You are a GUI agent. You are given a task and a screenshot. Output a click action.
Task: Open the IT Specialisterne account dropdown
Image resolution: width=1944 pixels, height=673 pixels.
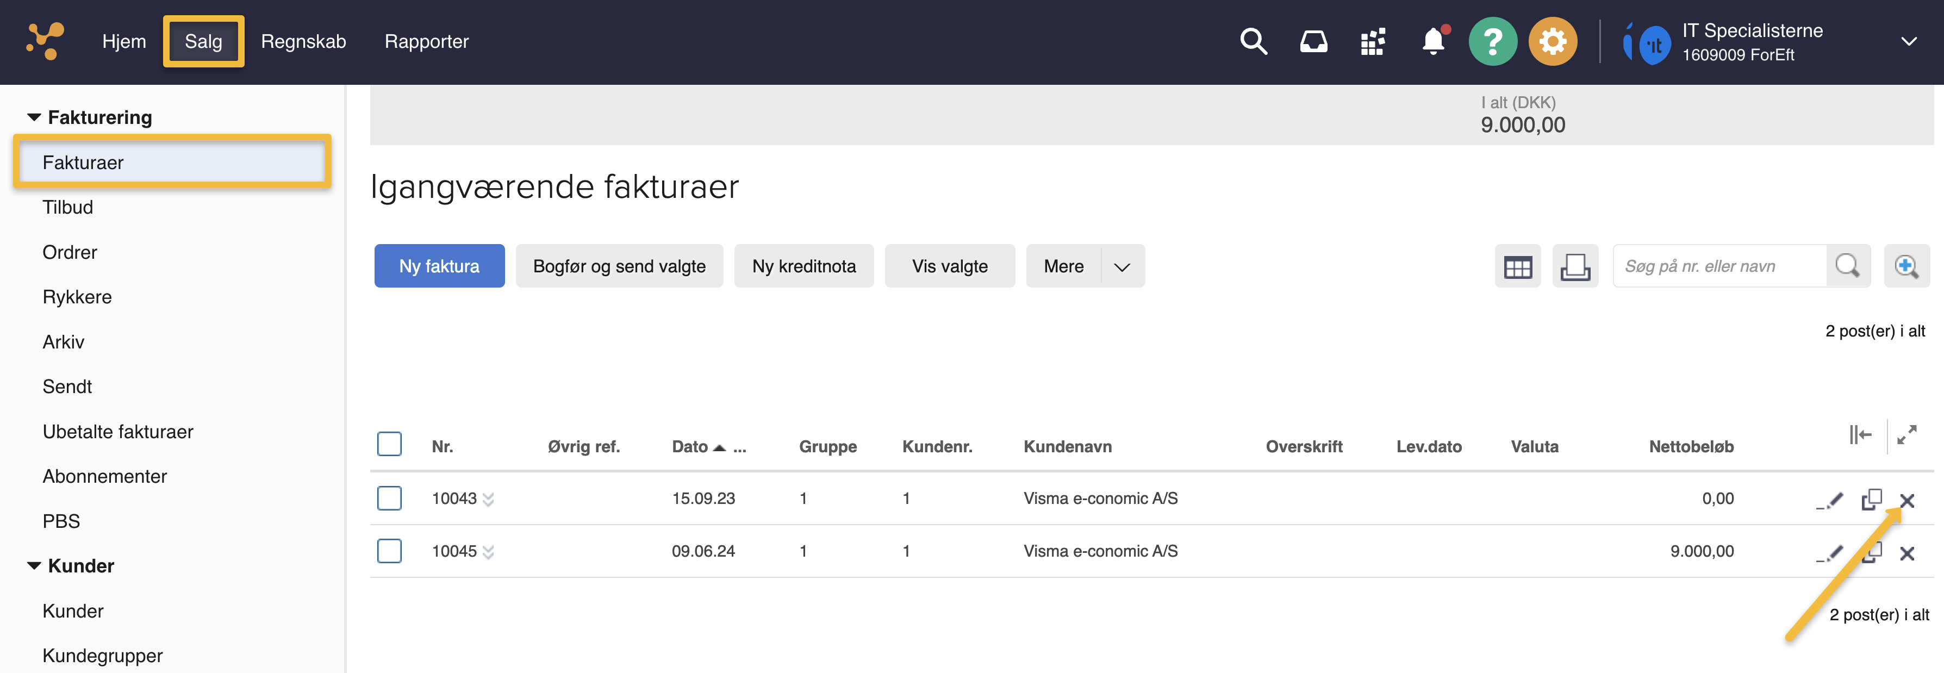tap(1909, 41)
